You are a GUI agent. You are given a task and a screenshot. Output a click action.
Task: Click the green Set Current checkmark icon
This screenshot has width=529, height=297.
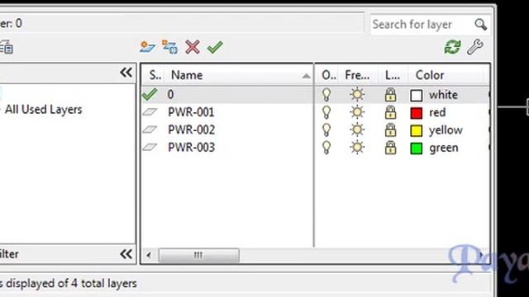(215, 47)
